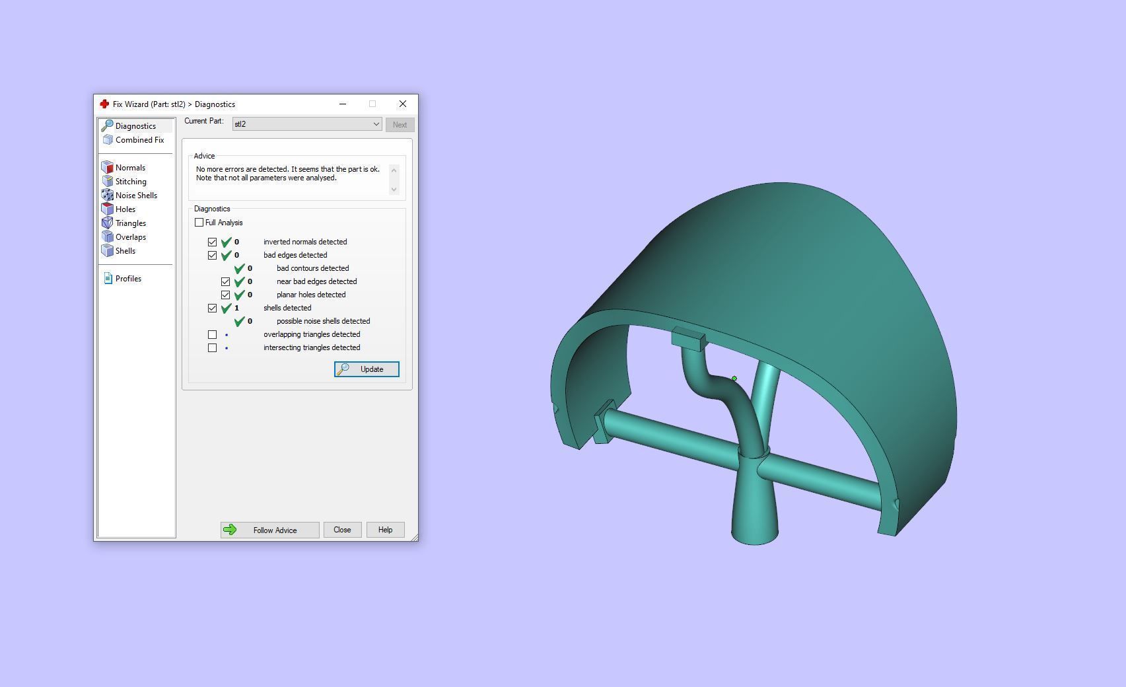
Task: Open the Profiles page
Action: (128, 279)
